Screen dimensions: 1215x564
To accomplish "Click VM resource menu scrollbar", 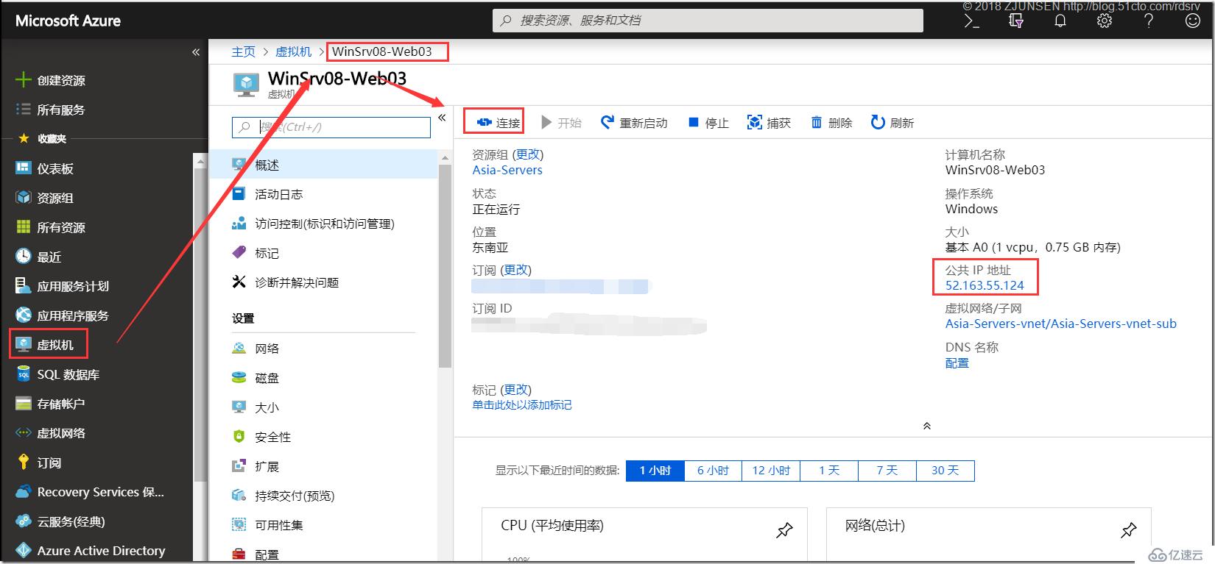I will 445,265.
